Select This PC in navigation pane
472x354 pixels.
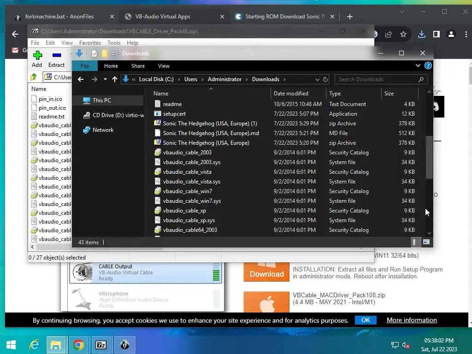coord(108,100)
